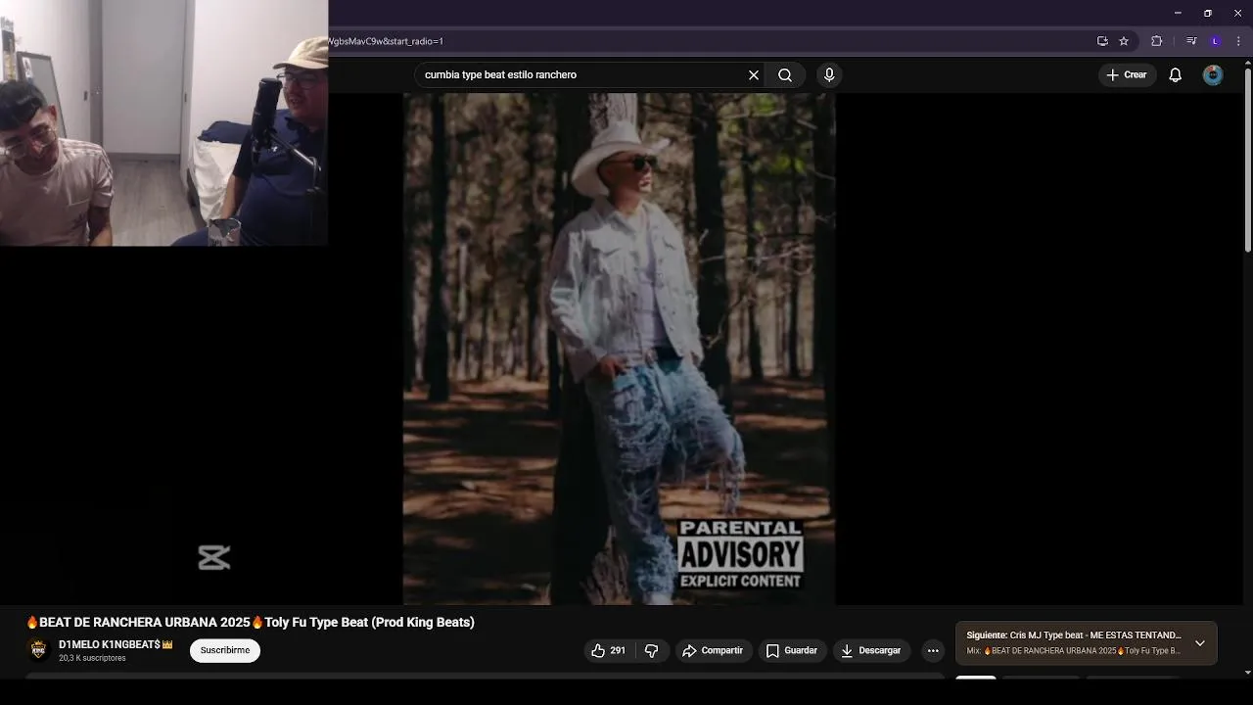Start voice search with microphone icon
The image size is (1253, 705).
tap(829, 75)
